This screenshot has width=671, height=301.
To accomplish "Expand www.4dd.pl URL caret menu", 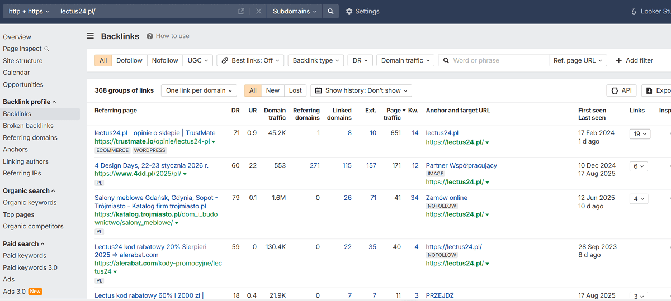I will [185, 175].
